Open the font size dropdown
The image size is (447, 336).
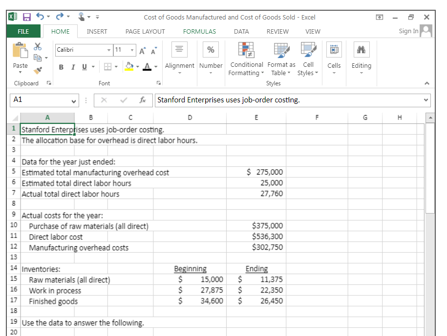(x=131, y=50)
